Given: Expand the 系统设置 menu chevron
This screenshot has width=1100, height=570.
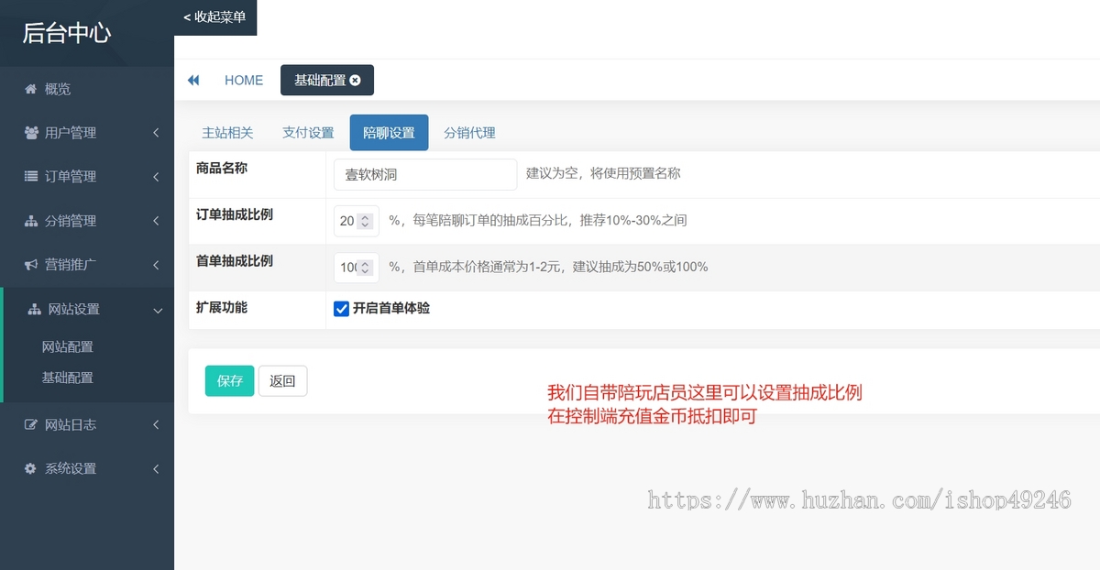Looking at the screenshot, I should click(x=156, y=468).
